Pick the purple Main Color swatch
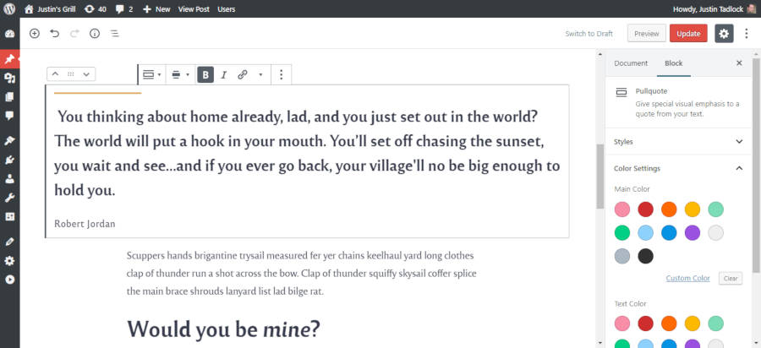 tap(693, 232)
